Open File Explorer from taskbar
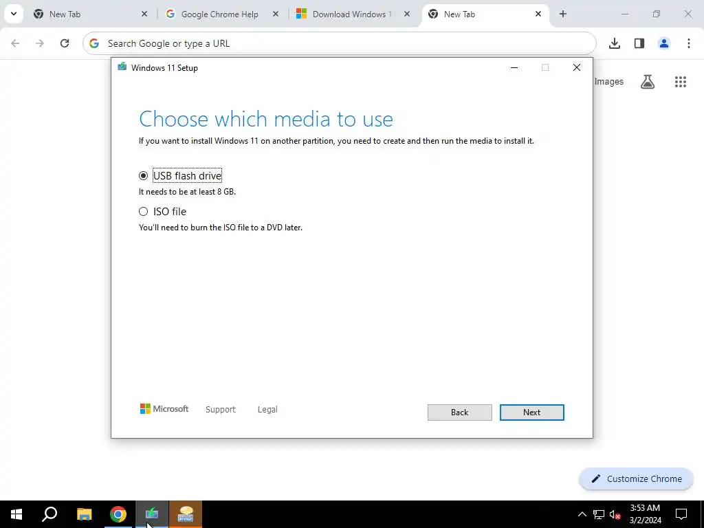This screenshot has height=528, width=704. tap(84, 514)
